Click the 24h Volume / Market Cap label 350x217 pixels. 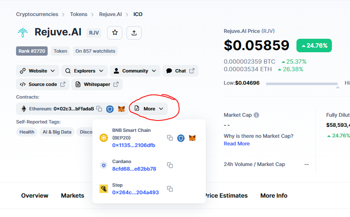point(254,164)
